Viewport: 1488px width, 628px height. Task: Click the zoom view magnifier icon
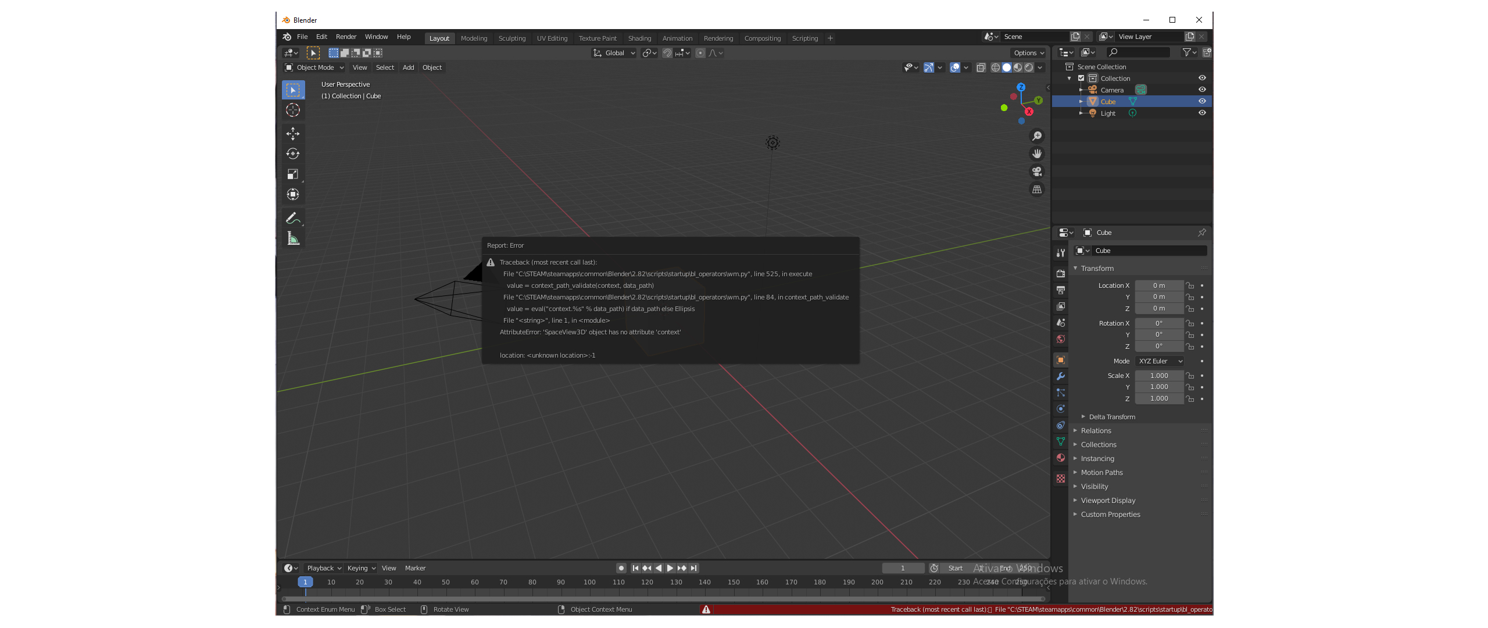(1037, 136)
